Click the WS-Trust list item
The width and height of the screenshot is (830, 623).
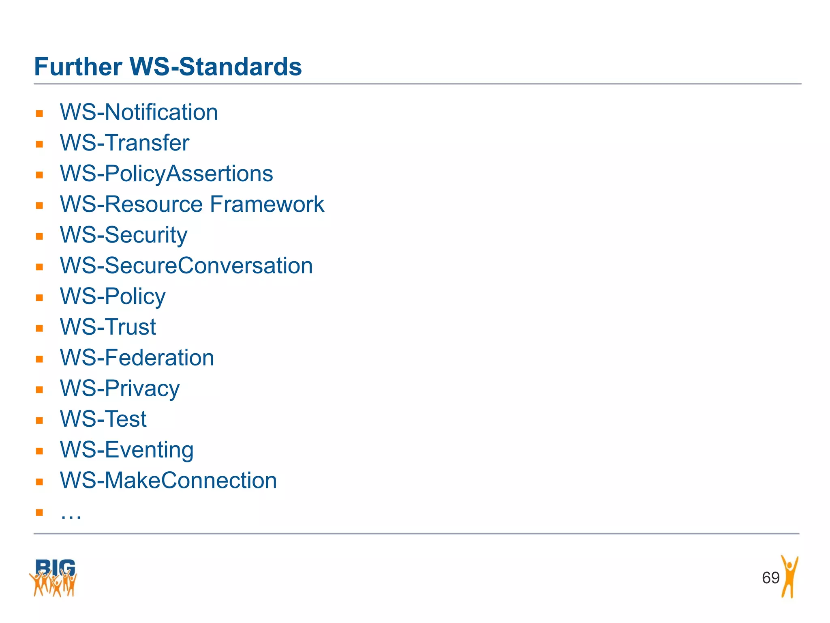click(x=108, y=327)
